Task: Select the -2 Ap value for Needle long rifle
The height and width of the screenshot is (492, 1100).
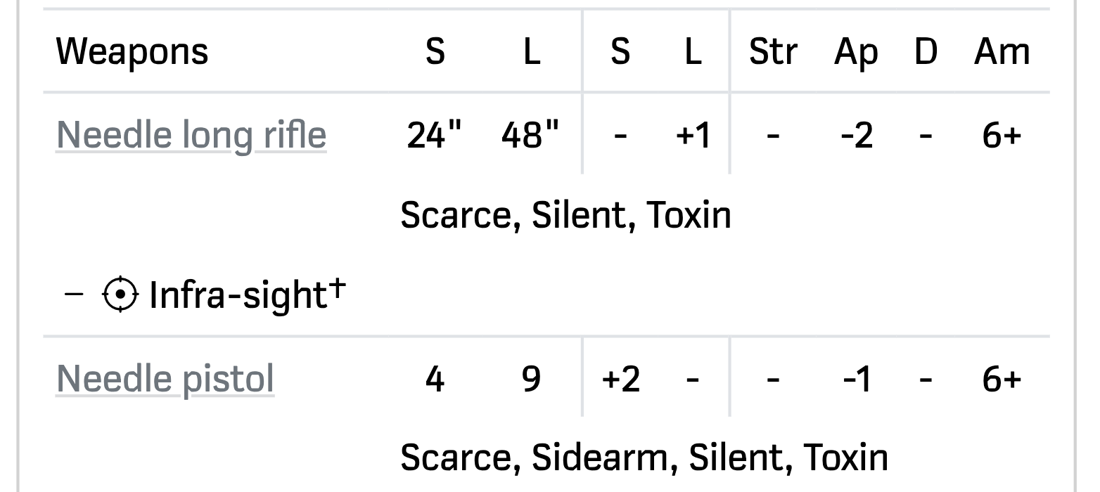Action: (x=857, y=135)
